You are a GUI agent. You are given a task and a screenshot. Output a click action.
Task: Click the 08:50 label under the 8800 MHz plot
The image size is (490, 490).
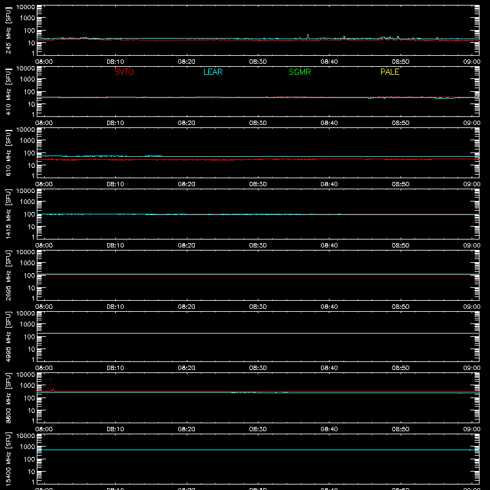click(401, 429)
